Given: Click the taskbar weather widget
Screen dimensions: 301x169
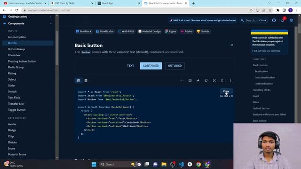Looking at the screenshot, I should click(14, 164).
